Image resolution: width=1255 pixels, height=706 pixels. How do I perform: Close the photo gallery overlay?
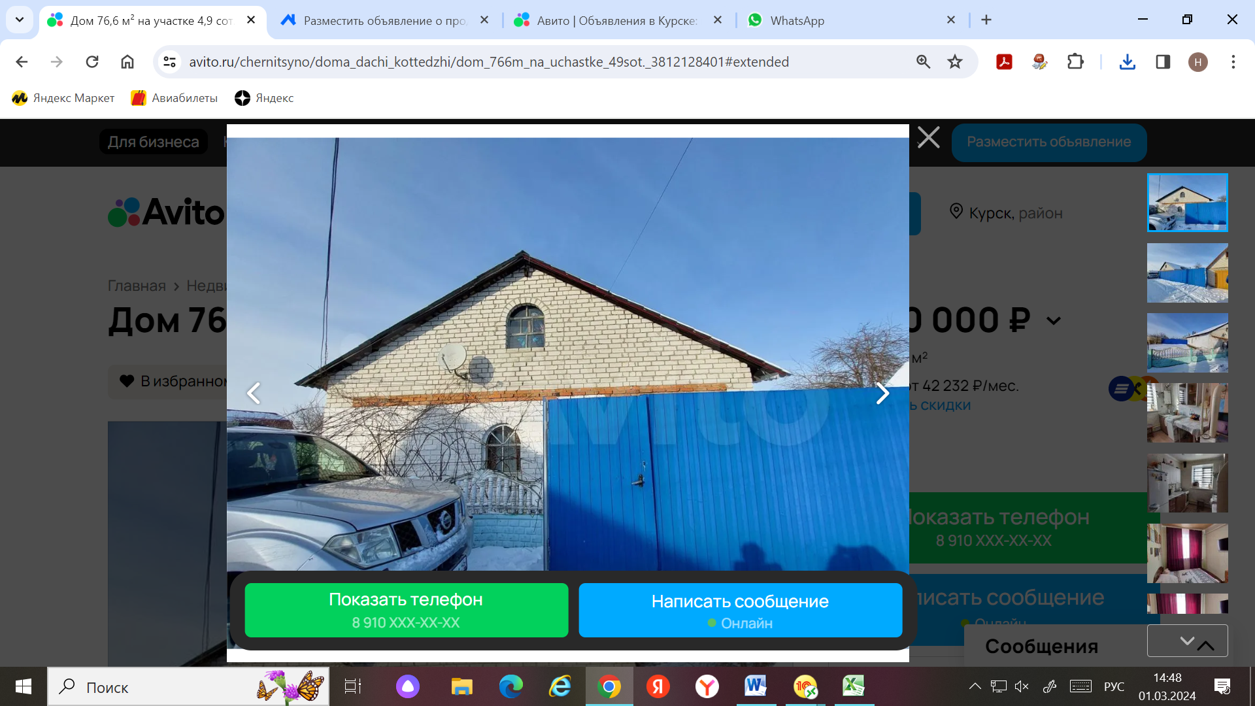click(928, 138)
